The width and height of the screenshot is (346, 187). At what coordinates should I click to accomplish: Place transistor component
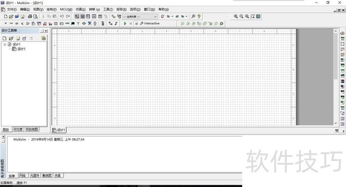(x=22, y=23)
